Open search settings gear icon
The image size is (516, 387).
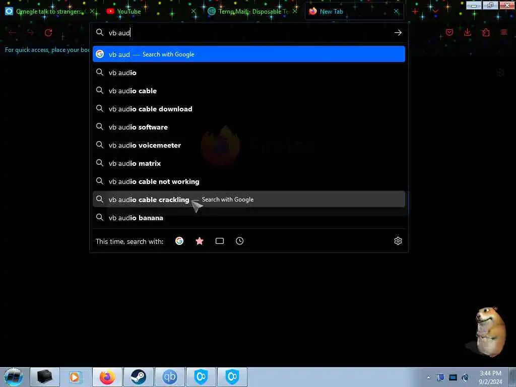[x=398, y=241]
